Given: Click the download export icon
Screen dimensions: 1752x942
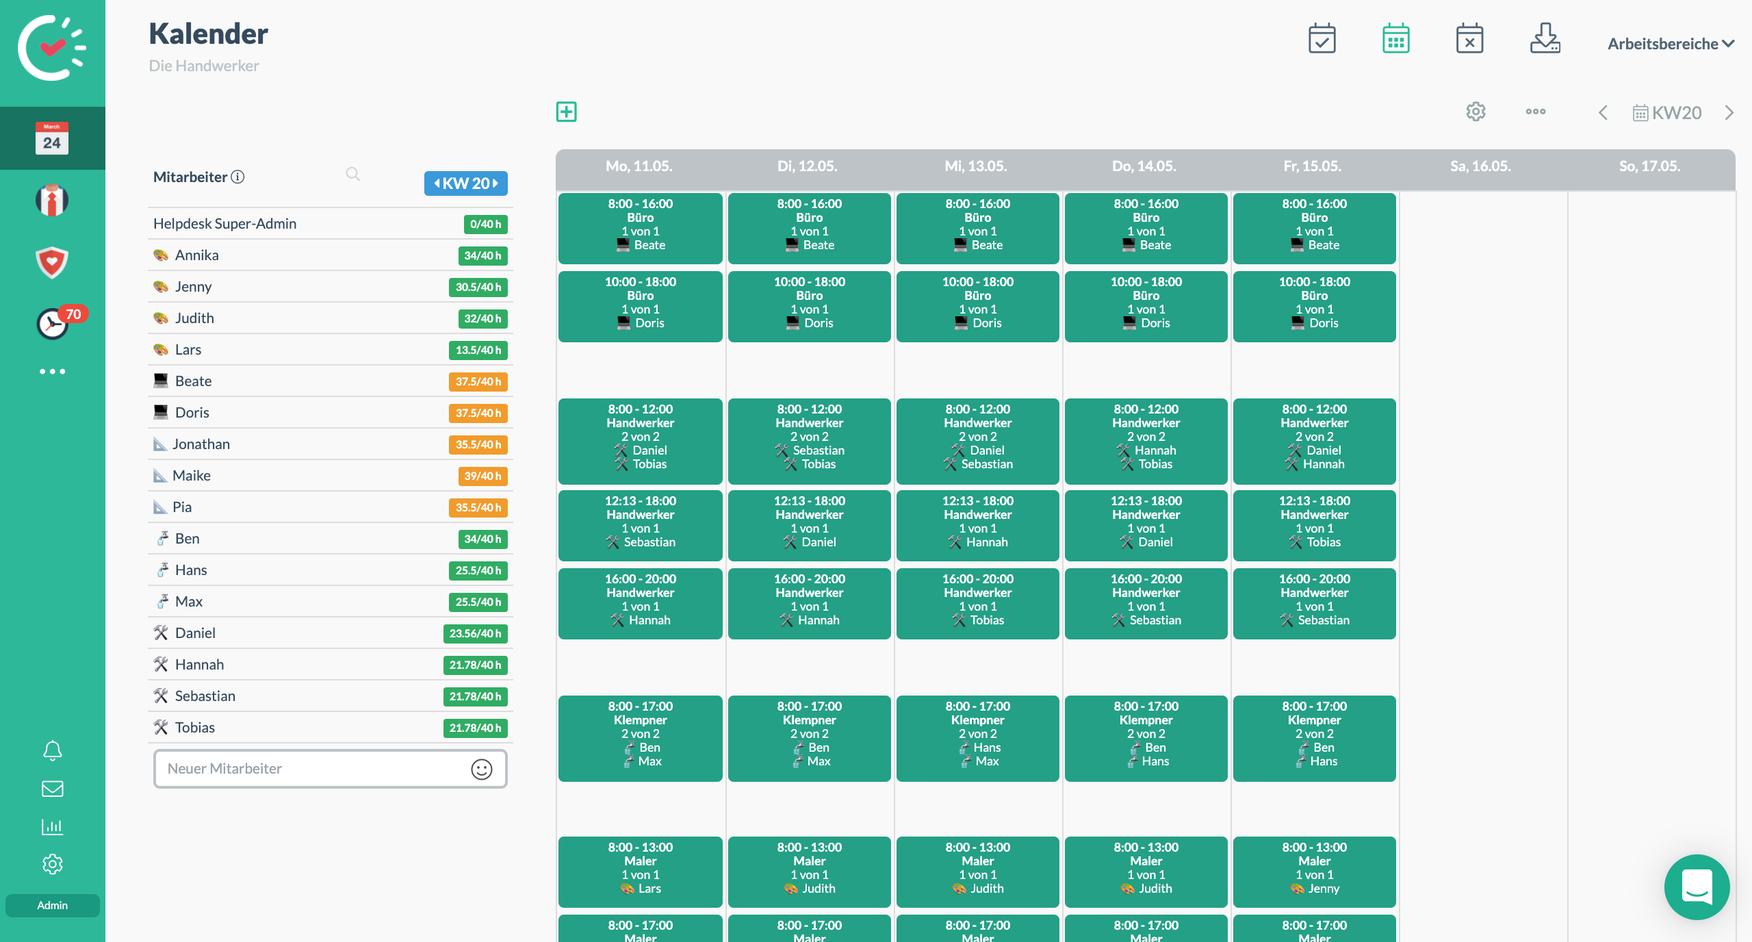Looking at the screenshot, I should 1545,39.
